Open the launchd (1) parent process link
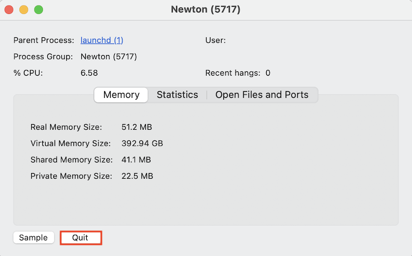The height and width of the screenshot is (256, 412). click(102, 40)
